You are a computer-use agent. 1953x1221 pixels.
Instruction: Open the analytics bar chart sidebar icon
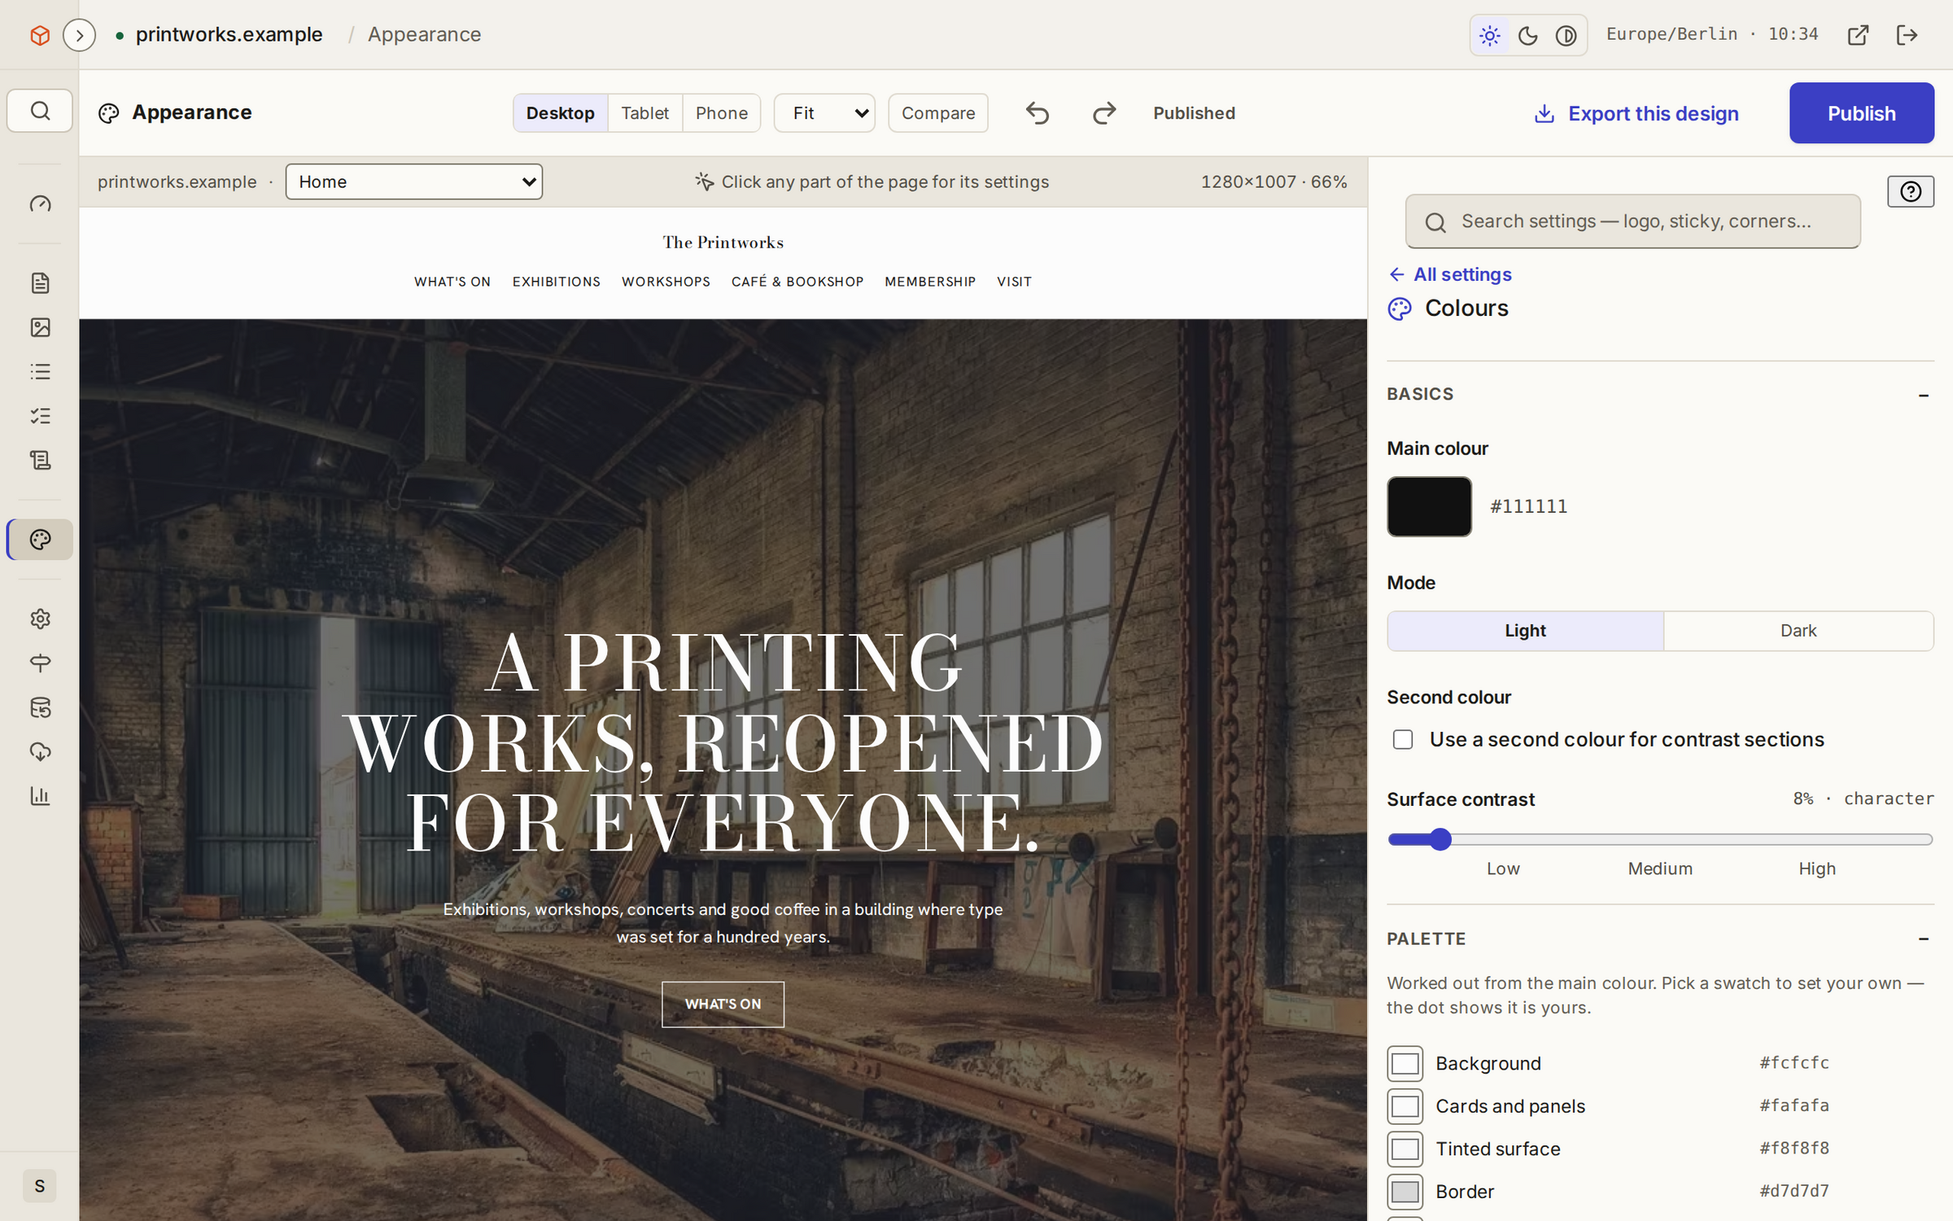40,795
